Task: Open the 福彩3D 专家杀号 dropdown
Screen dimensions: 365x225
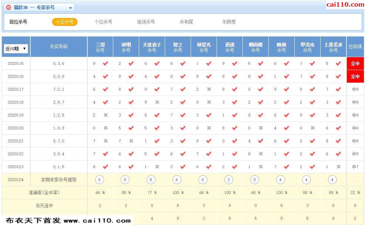Action: [39, 8]
